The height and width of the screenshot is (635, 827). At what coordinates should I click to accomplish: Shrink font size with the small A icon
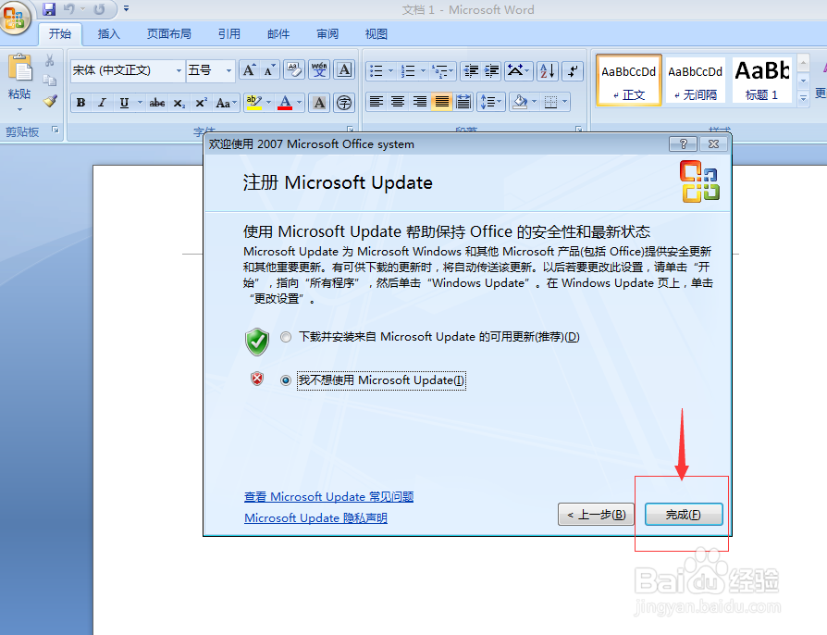pyautogui.click(x=269, y=70)
